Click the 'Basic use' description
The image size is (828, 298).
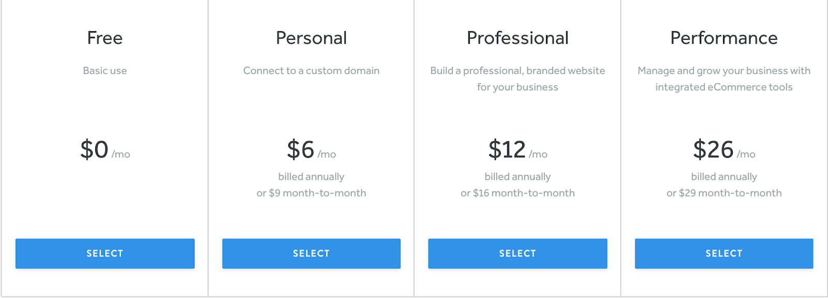click(105, 71)
